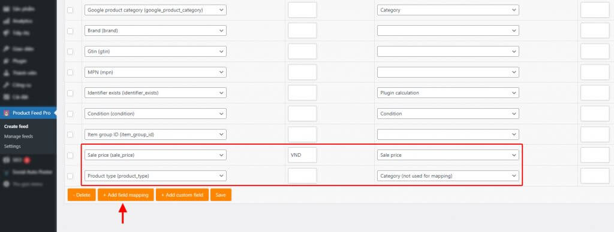Open the Category value dropdown
Screen dimensions: 614x232
pyautogui.click(x=448, y=10)
